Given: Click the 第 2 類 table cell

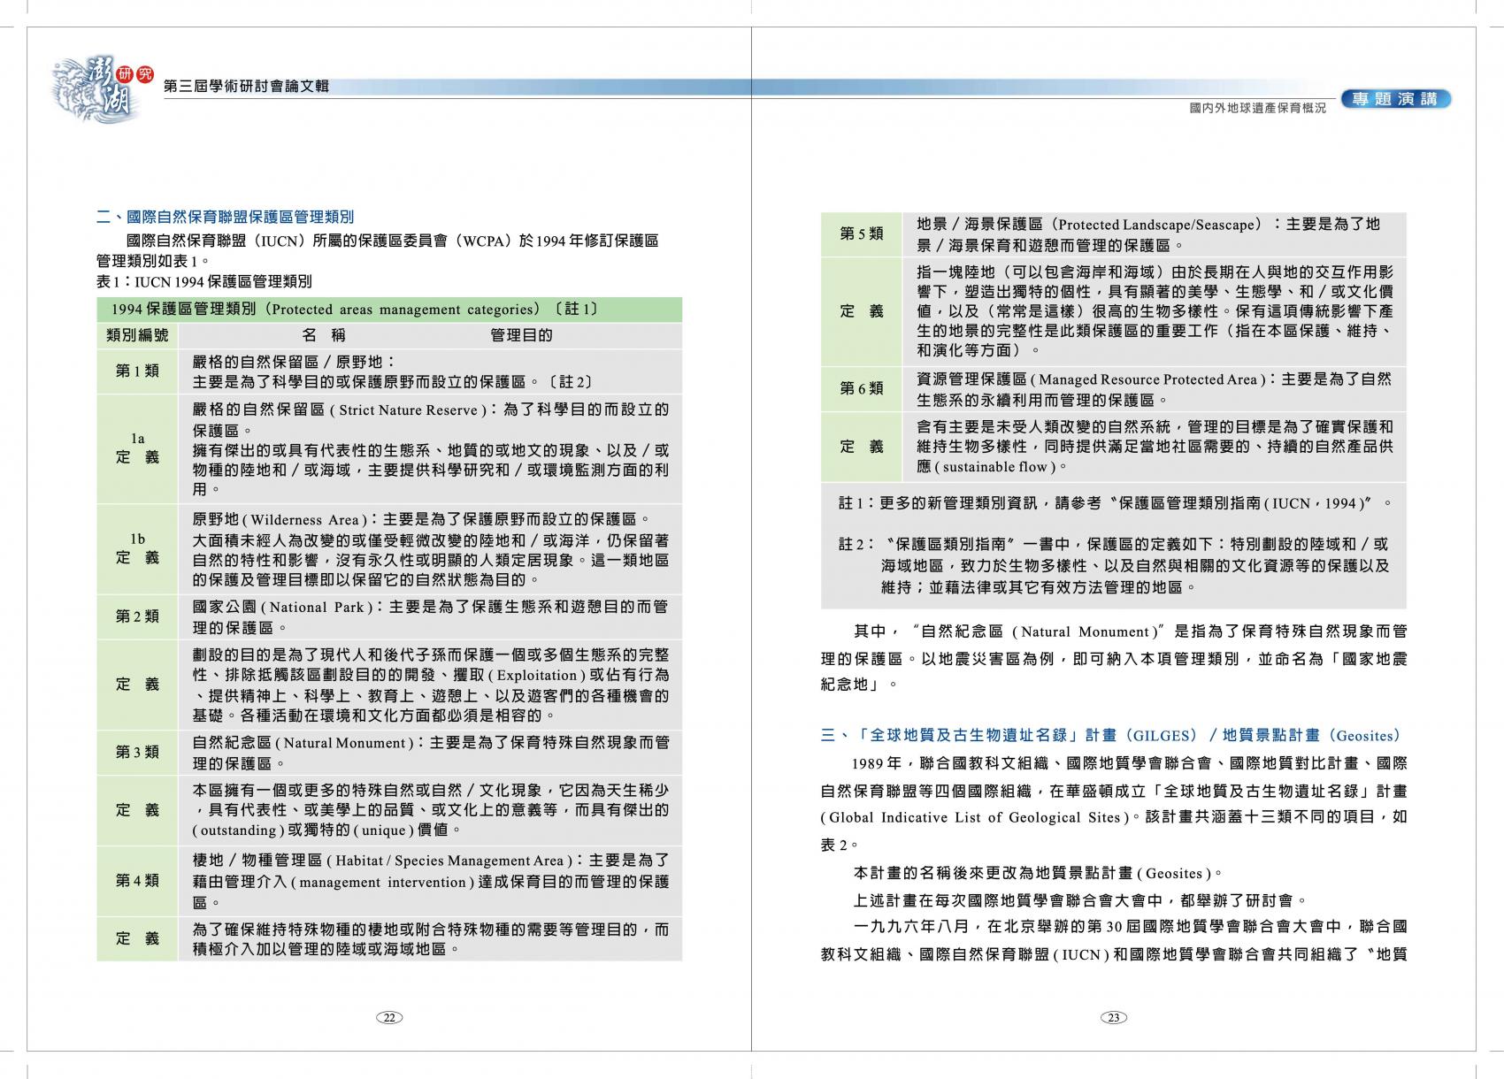Looking at the screenshot, I should click(137, 616).
